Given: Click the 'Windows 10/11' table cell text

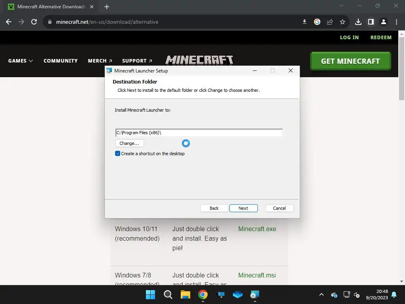Looking at the screenshot, I should [x=136, y=229].
